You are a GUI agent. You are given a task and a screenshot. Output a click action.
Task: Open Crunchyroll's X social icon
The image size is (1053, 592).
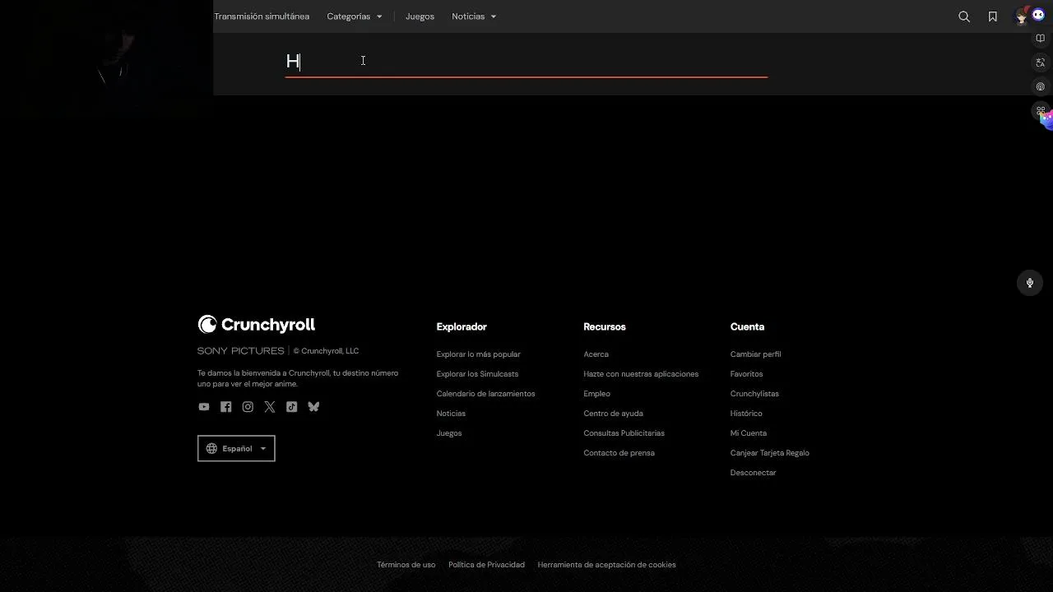pyautogui.click(x=270, y=407)
